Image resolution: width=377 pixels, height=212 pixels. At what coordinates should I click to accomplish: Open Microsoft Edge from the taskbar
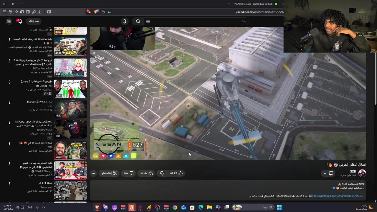(x=201, y=207)
